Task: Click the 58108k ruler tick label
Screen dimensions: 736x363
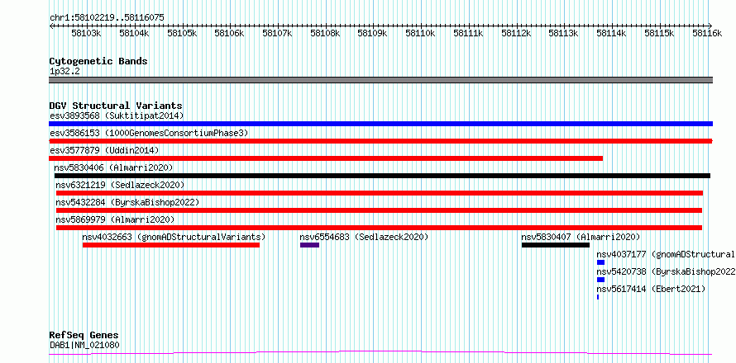Action: tap(326, 33)
